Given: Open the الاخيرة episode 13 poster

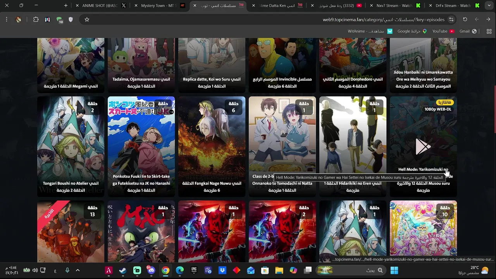Looking at the screenshot, I should click(71, 232).
